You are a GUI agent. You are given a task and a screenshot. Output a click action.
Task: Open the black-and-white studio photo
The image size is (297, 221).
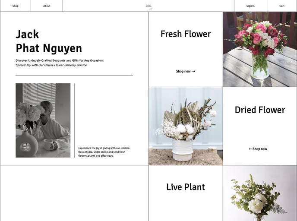[x=43, y=120]
